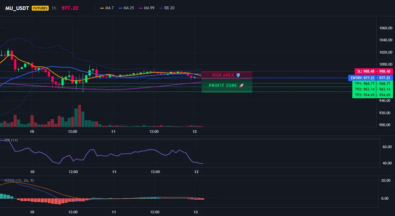
Task: Click the TP3: 954.69 price label
Action: [364, 95]
